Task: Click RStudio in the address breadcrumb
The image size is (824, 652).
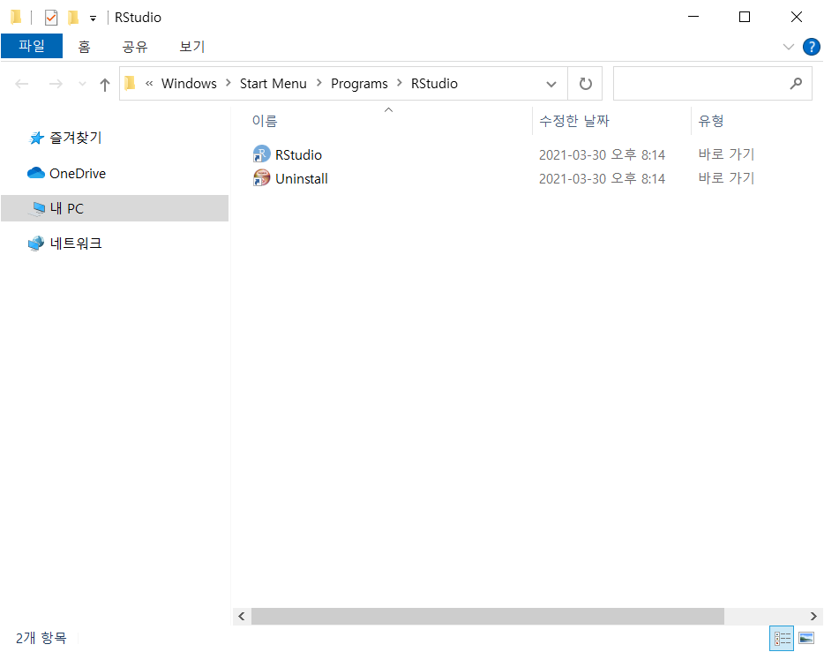Action: (434, 84)
